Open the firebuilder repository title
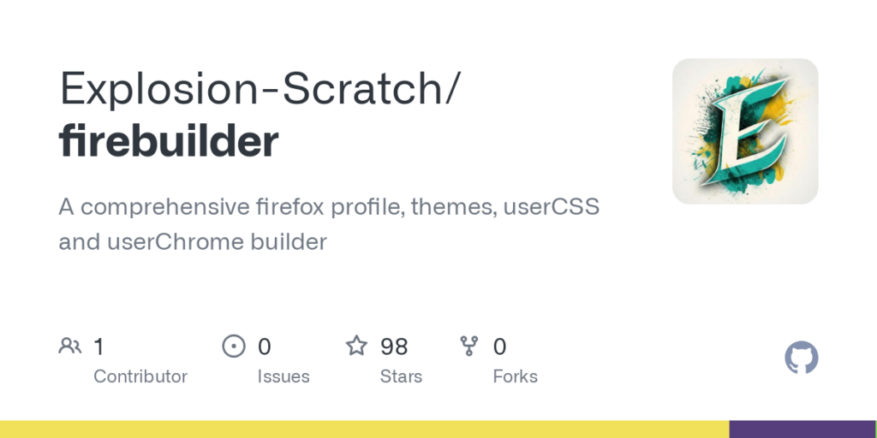 169,141
